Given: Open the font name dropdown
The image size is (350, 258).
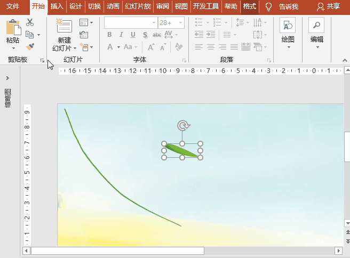Looking at the screenshot, I should (x=154, y=23).
